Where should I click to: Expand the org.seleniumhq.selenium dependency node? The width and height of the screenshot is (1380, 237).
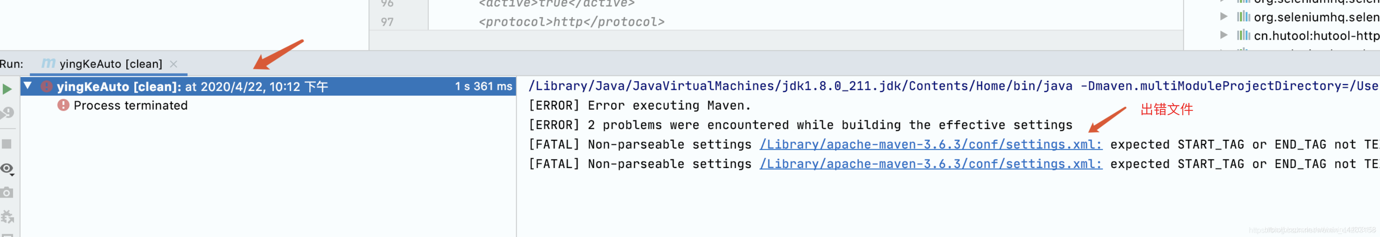pos(1224,16)
